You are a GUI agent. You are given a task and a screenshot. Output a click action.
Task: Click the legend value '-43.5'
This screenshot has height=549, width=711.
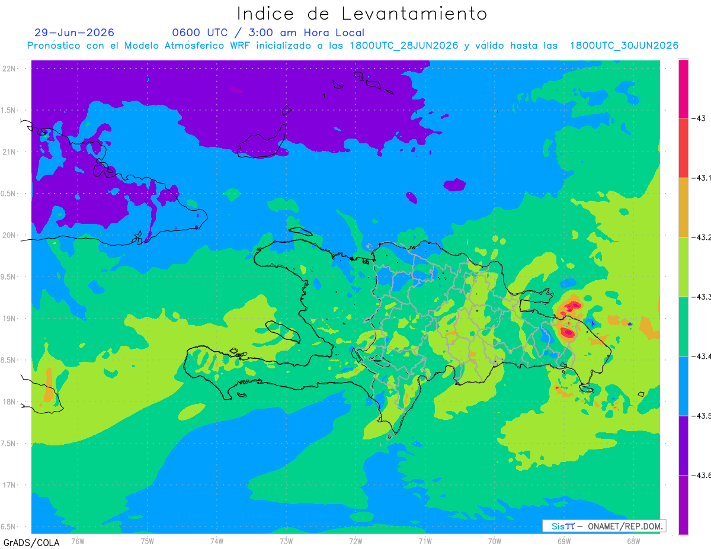point(701,416)
